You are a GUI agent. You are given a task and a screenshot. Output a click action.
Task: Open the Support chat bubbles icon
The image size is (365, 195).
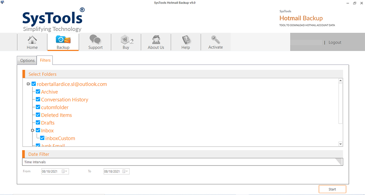pyautogui.click(x=95, y=39)
